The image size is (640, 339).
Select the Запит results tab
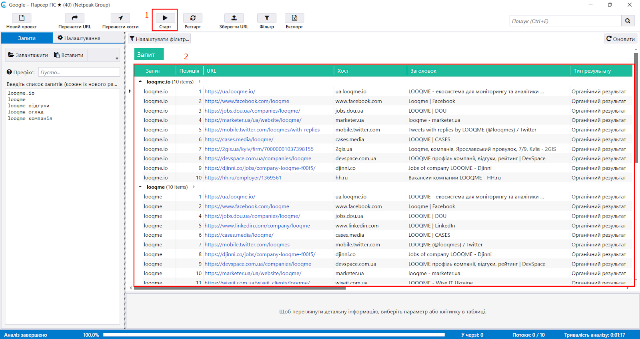click(x=148, y=55)
